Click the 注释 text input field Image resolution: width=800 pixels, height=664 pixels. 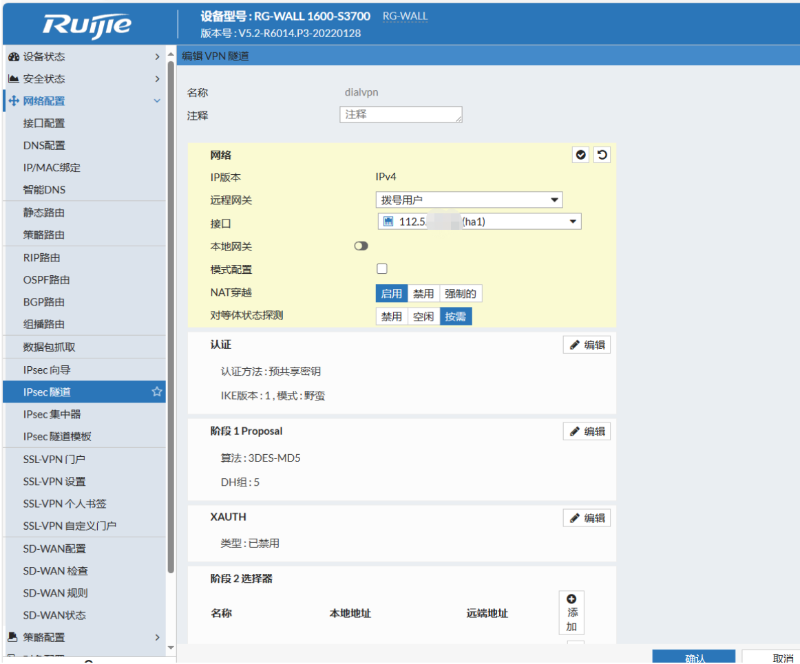401,115
